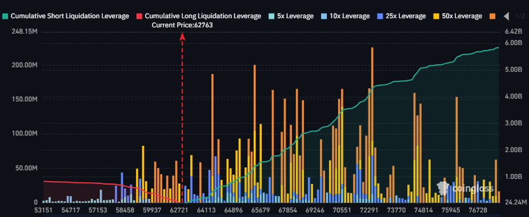Image resolution: width=529 pixels, height=217 pixels.
Task: Toggle Cumulative Long Liquidation Leverage legend entry
Action: (x=198, y=16)
